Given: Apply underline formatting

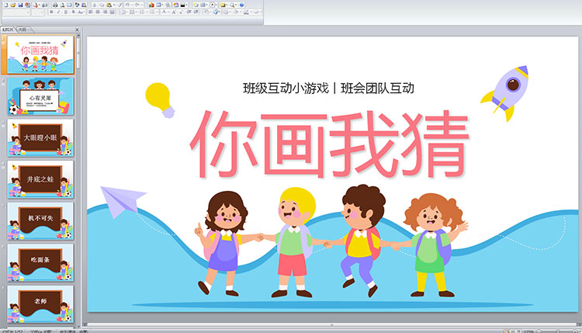Looking at the screenshot, I should pyautogui.click(x=66, y=12).
